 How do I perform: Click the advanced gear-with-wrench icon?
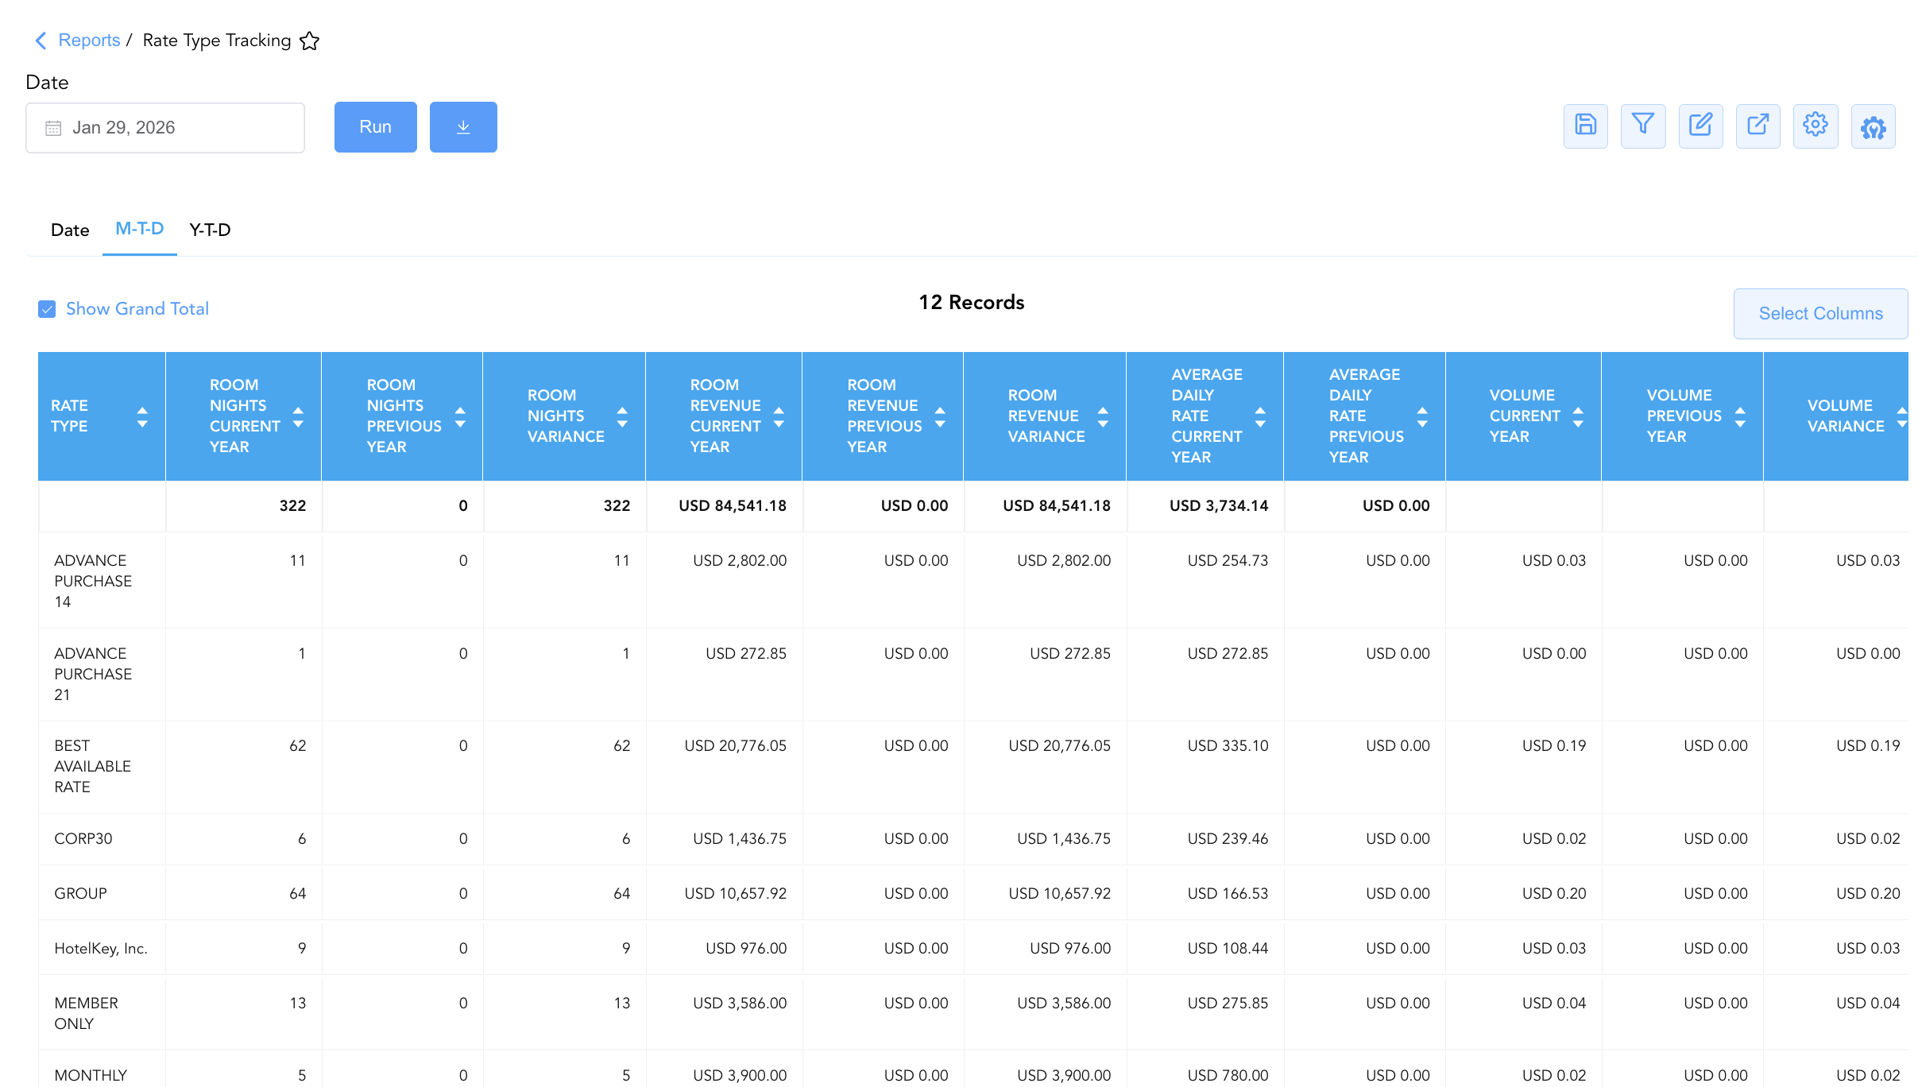tap(1874, 126)
